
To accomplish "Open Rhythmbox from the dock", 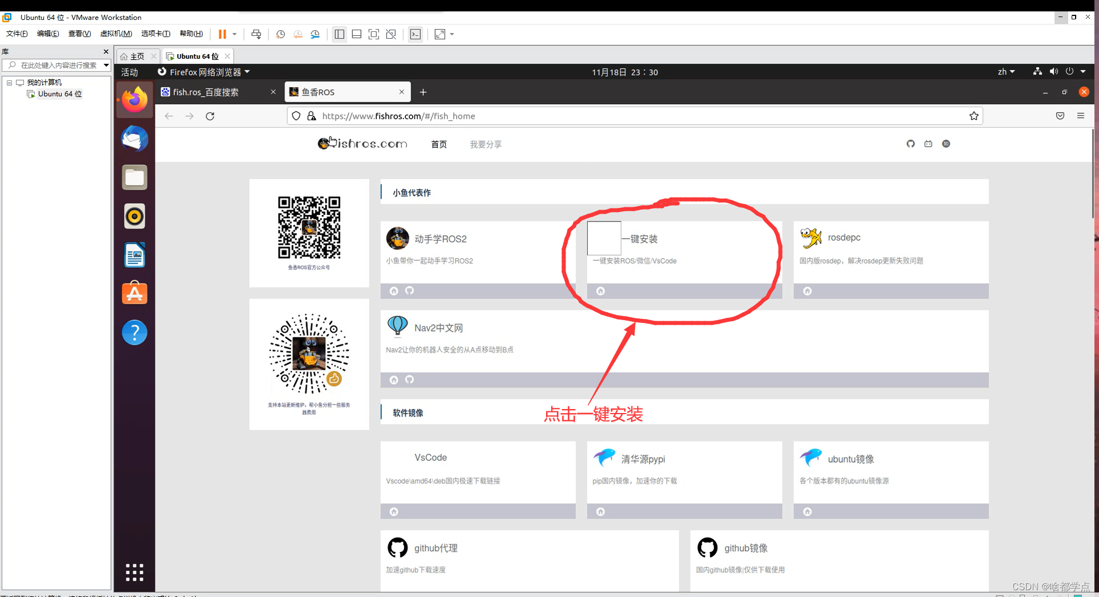I will pyautogui.click(x=135, y=216).
